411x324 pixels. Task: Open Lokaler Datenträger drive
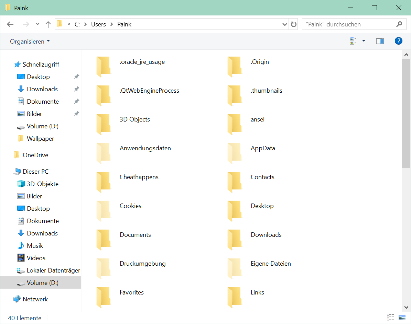coord(53,270)
